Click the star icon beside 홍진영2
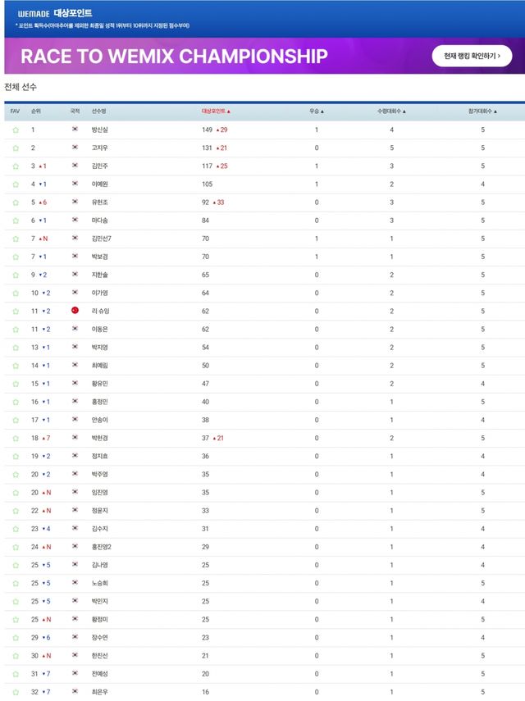This screenshot has width=525, height=701. point(15,547)
